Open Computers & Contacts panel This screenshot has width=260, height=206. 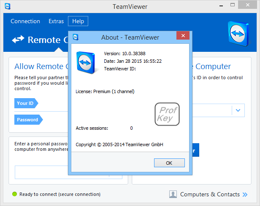pyautogui.click(x=210, y=194)
